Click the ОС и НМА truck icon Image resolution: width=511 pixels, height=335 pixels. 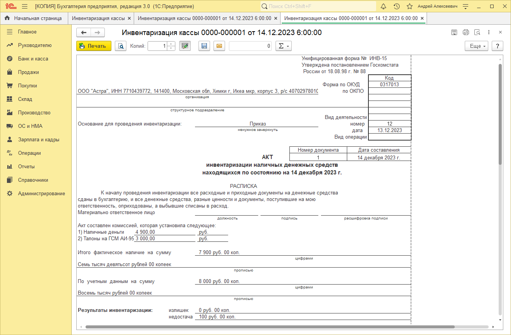[10, 126]
